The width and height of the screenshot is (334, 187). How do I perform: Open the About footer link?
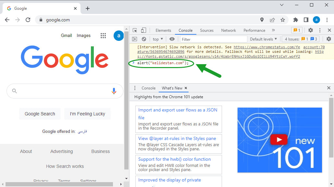tap(26, 151)
